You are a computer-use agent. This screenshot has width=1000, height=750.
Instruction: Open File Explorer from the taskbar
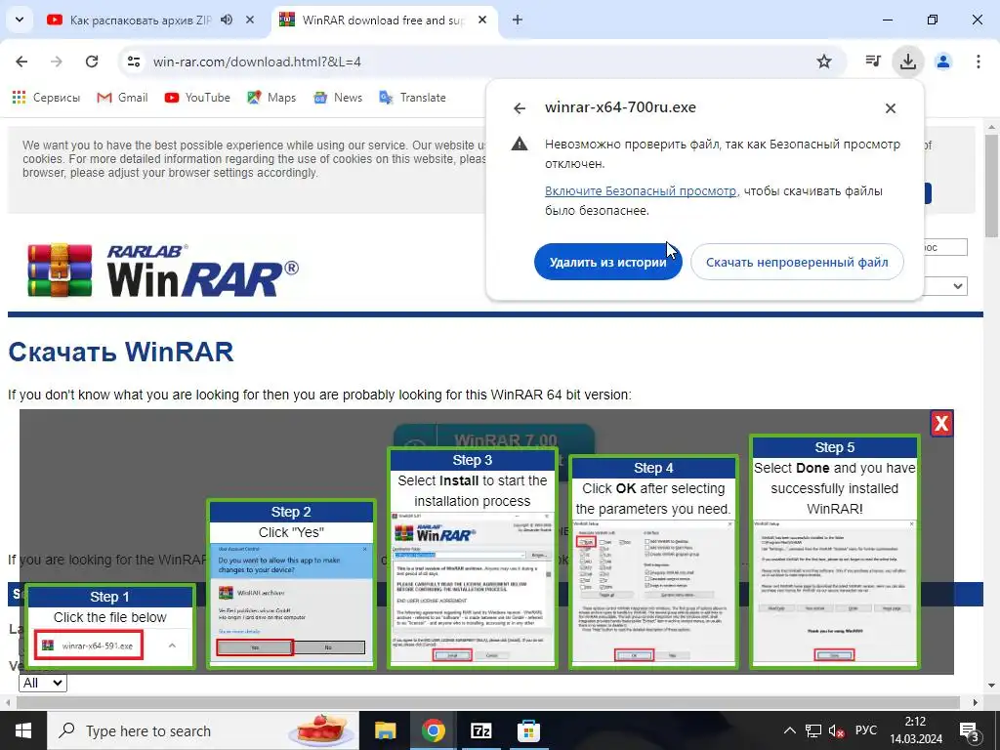tap(385, 730)
